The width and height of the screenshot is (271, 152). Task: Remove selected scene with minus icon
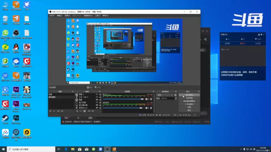pos(54,111)
